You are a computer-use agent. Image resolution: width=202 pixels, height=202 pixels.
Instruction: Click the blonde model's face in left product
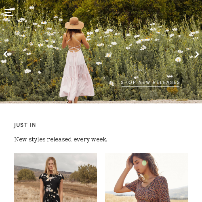pyautogui.click(x=51, y=165)
